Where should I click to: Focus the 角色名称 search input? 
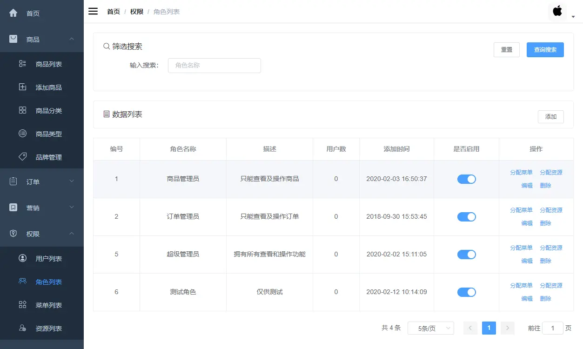[x=214, y=66]
